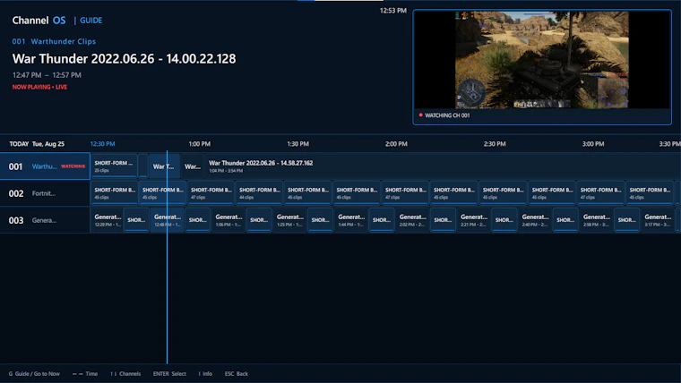Select channel 003 General row header
The width and height of the screenshot is (681, 383).
pyautogui.click(x=45, y=220)
